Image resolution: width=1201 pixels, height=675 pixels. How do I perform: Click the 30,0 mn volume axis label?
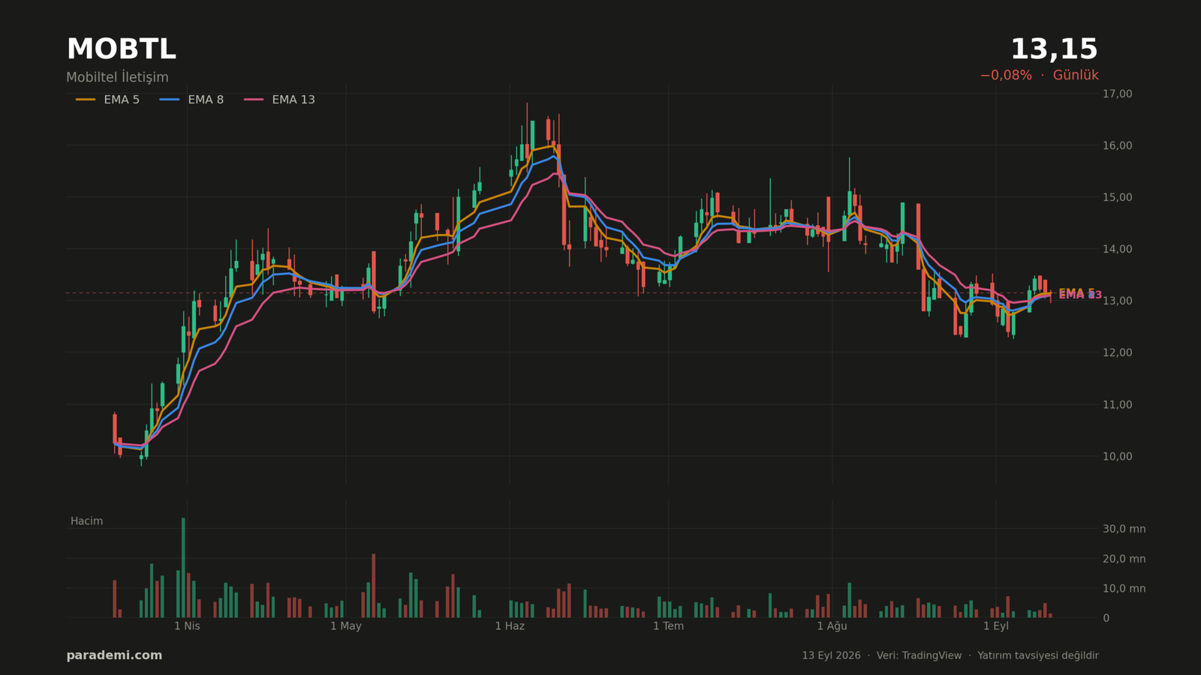(x=1124, y=529)
